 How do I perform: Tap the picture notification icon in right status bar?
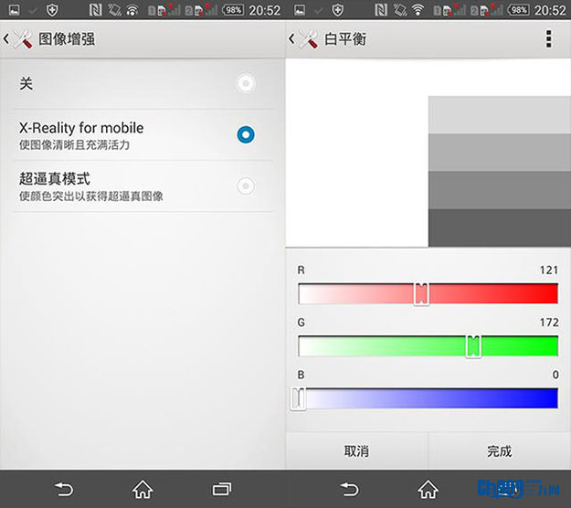pos(300,10)
